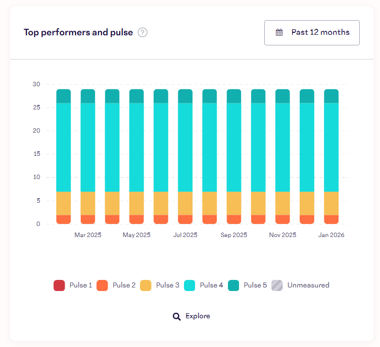Hide the Unmeasured series label
Image resolution: width=380 pixels, height=347 pixels.
[308, 285]
